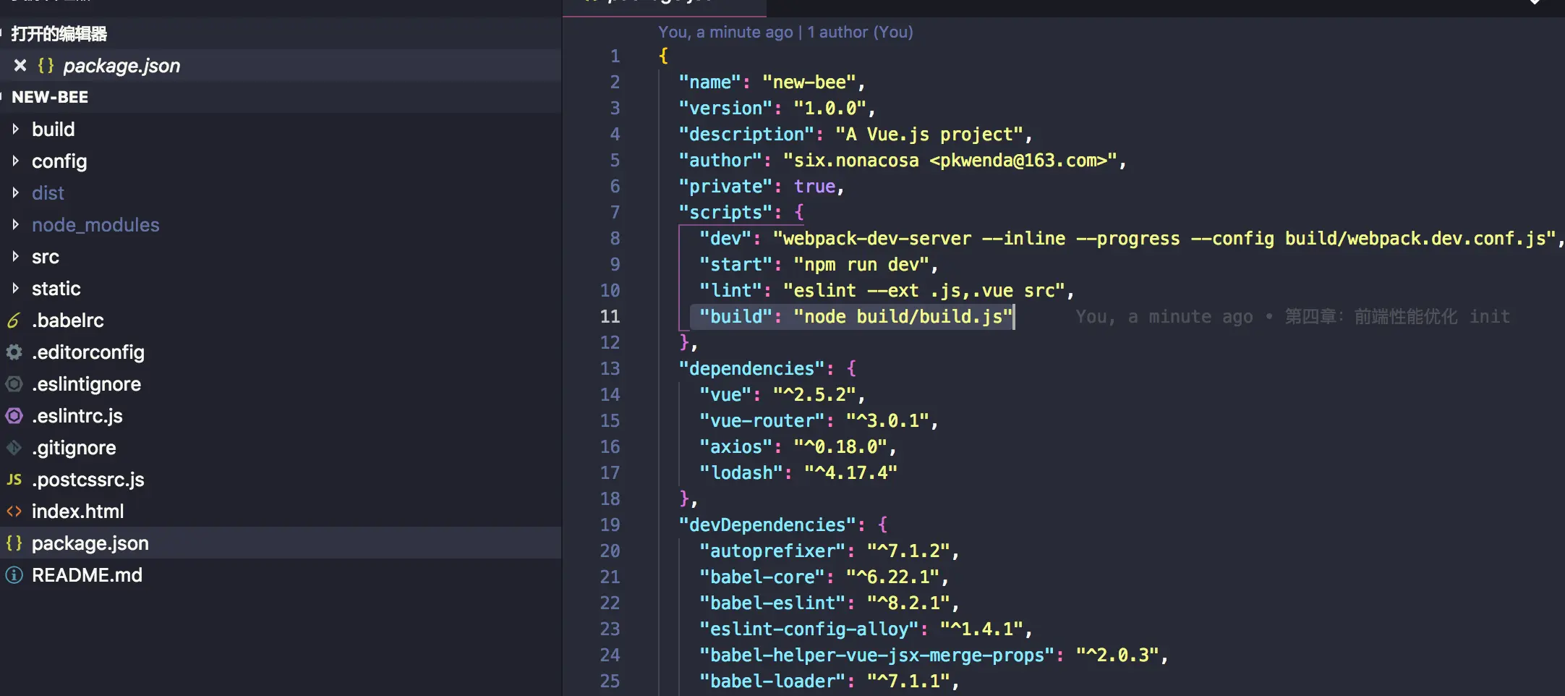Click the JSON braces icon beside open editor package.json

(46, 66)
